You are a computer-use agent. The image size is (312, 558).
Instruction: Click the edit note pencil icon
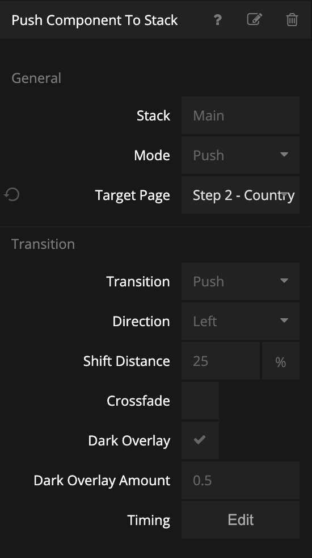click(x=255, y=19)
